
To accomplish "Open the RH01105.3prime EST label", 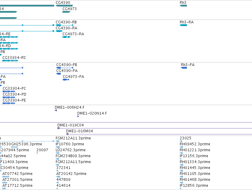I will coord(195,174).
